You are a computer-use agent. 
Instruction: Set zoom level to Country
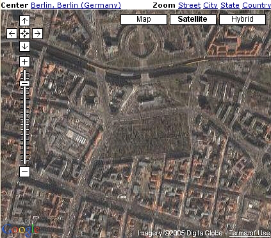(x=256, y=5)
